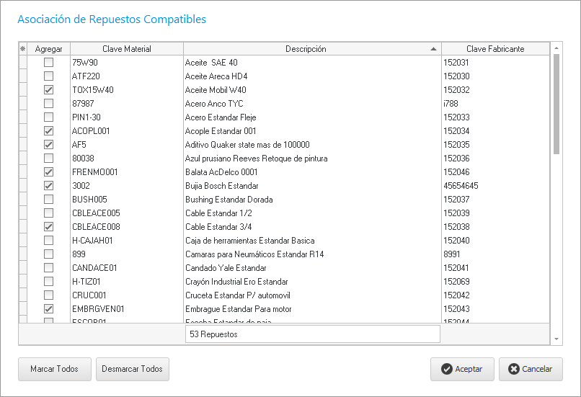
Task: Click the vertical scrollbar thumb
Action: click(556, 103)
